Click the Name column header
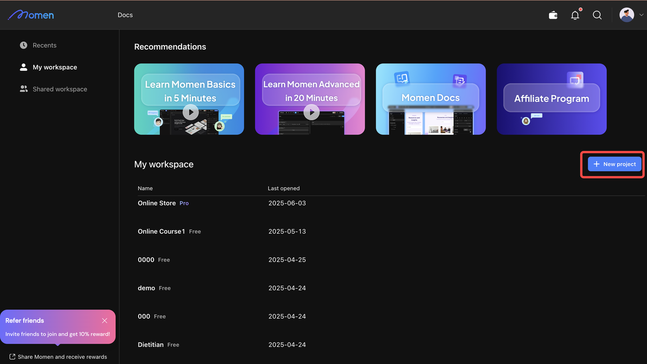 (x=145, y=188)
